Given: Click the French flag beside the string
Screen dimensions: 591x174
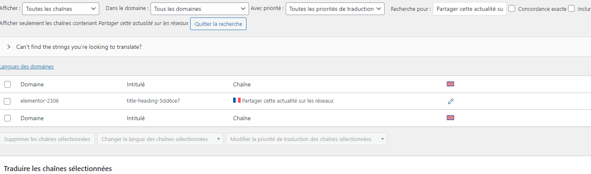Looking at the screenshot, I should click(237, 100).
